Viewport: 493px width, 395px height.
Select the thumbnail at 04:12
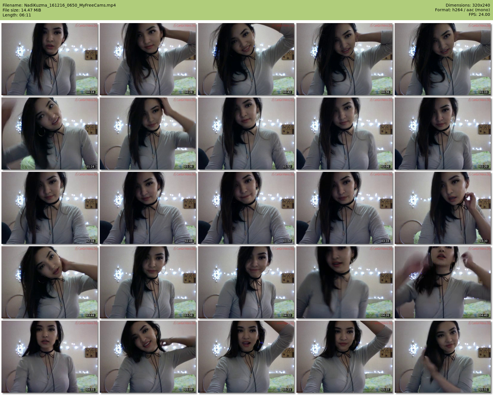click(246, 282)
